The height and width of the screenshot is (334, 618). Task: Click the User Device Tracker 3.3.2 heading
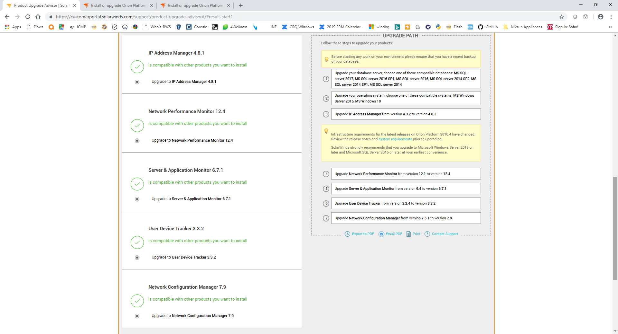176,229
